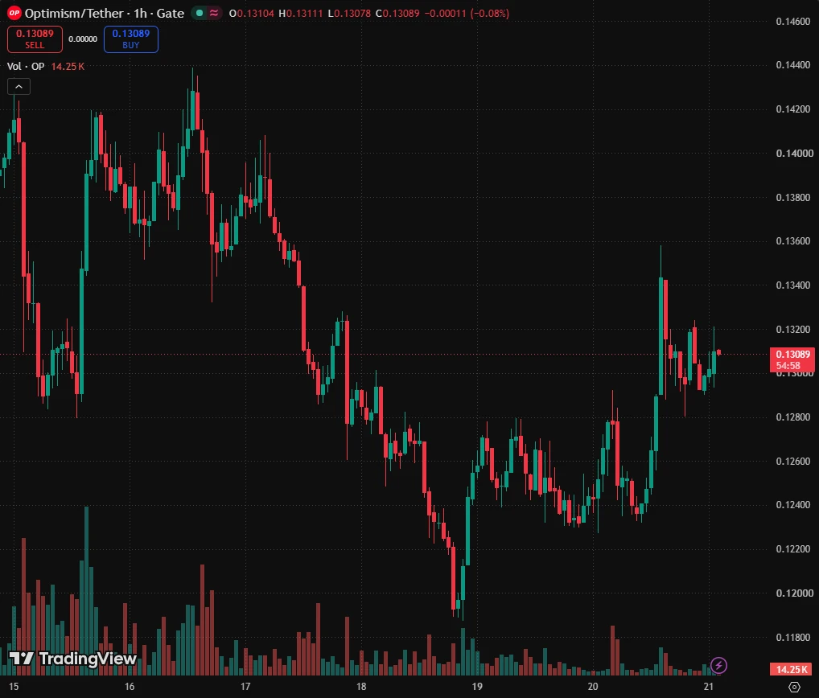Click date 20 on the time axis
819x698 pixels.
tap(593, 687)
